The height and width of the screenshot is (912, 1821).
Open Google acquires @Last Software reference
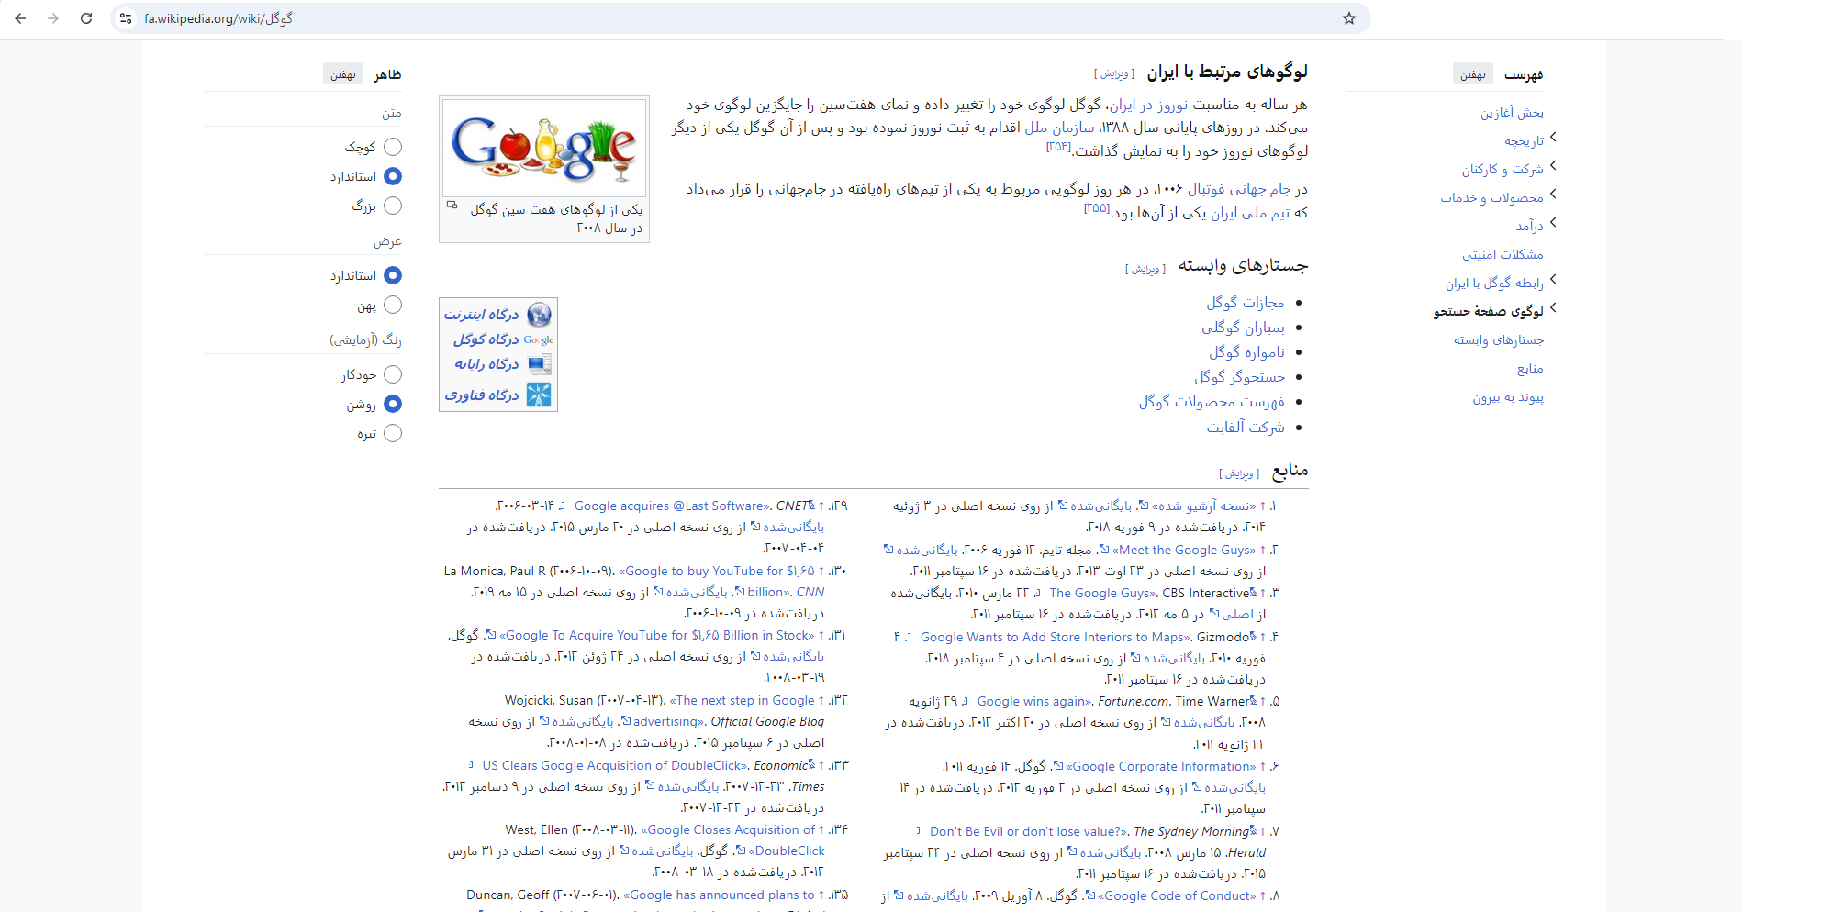[x=671, y=506]
